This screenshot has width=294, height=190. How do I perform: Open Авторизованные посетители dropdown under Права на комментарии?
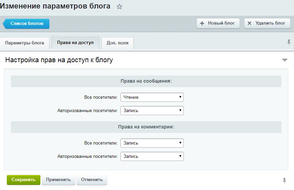coord(152,156)
